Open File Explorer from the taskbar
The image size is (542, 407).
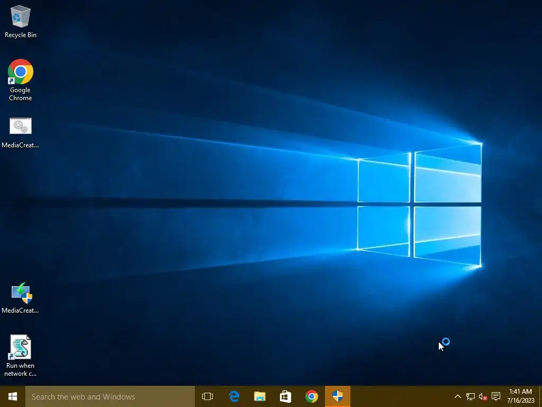(x=259, y=396)
